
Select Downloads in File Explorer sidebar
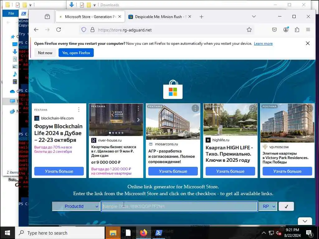click(x=15, y=52)
